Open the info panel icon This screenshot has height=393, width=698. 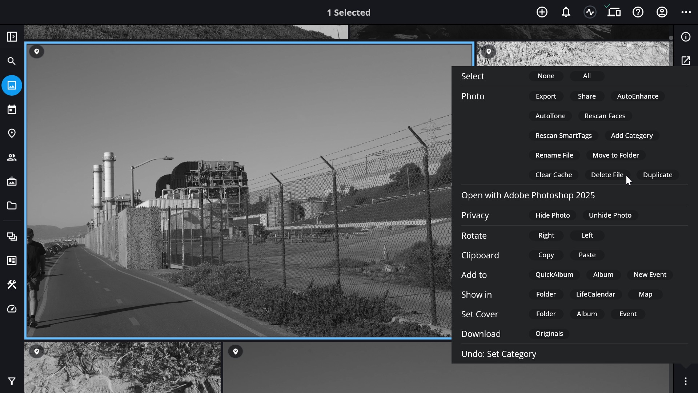[x=686, y=37]
